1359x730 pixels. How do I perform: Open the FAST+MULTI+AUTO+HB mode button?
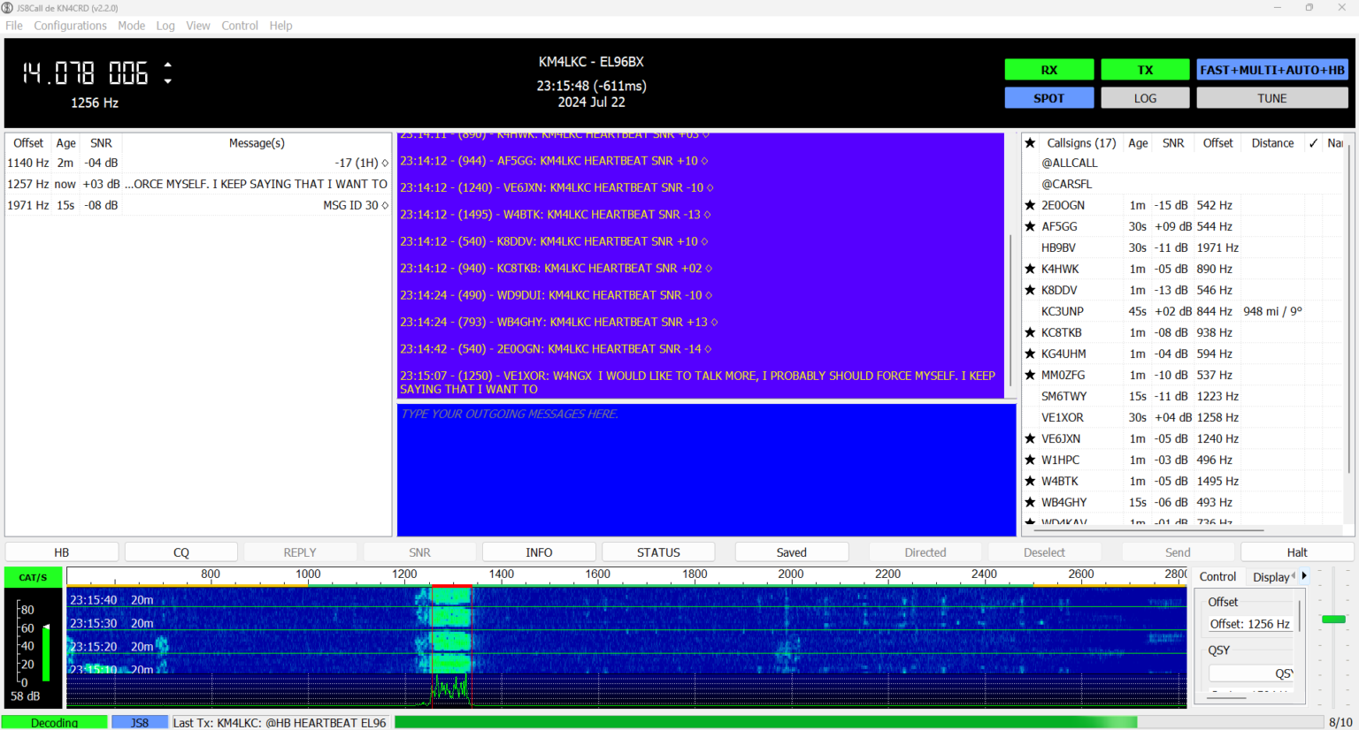(x=1272, y=70)
